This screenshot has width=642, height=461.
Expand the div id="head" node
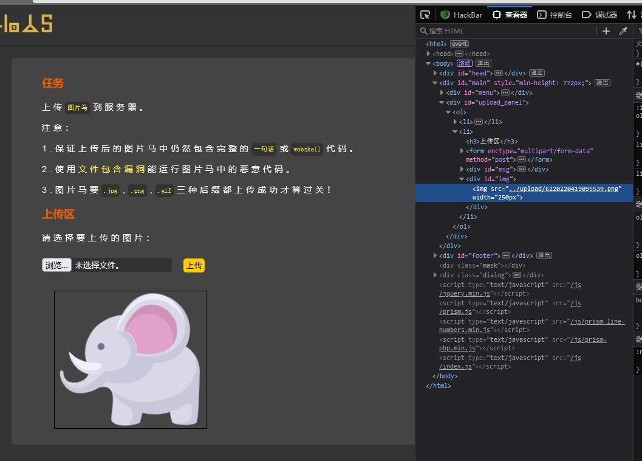point(435,73)
